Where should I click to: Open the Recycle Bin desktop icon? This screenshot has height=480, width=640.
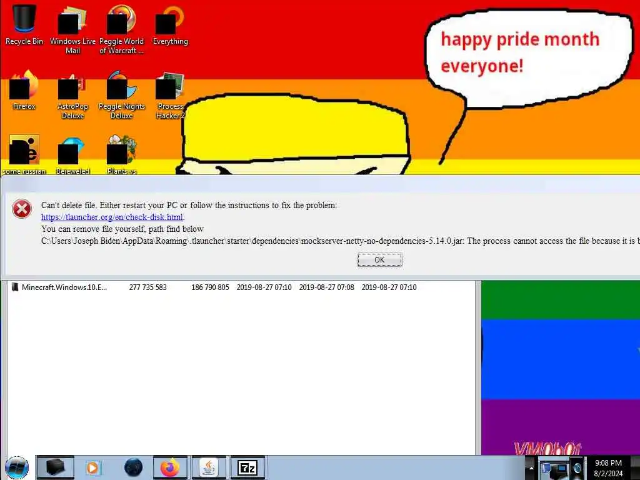24,25
